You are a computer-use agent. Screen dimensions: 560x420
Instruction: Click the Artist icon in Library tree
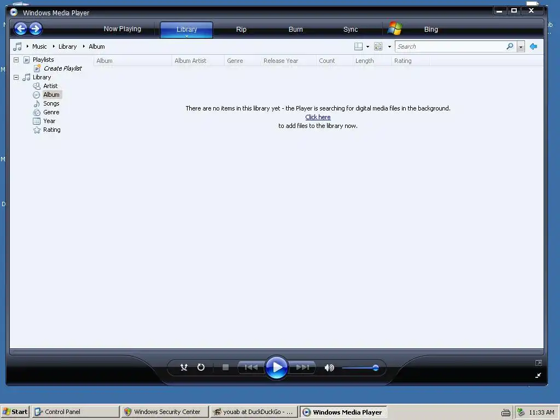pos(37,86)
